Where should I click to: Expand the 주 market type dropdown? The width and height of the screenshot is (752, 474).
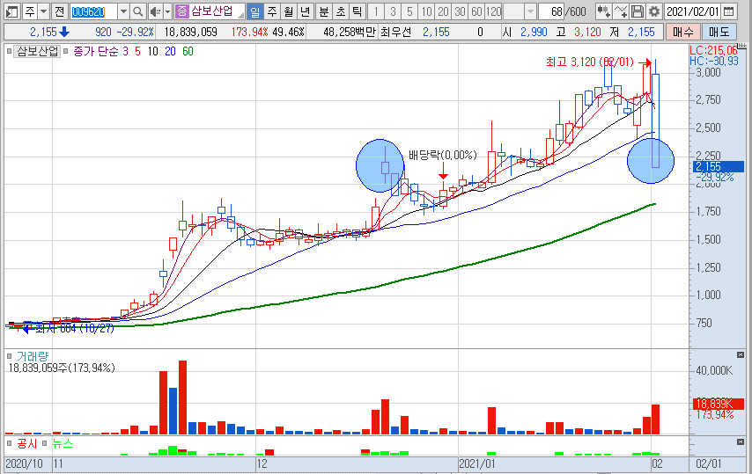click(x=43, y=11)
